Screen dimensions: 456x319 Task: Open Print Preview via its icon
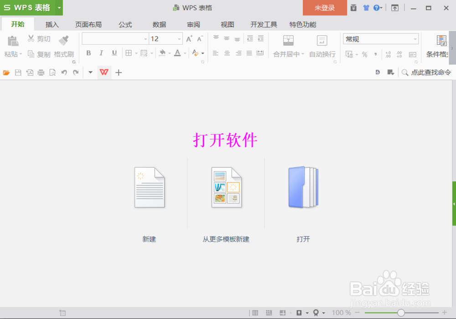point(52,72)
